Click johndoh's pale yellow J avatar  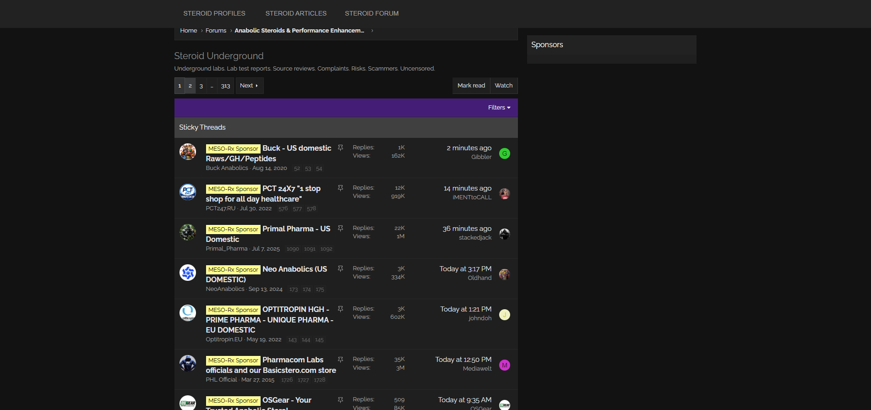point(505,315)
